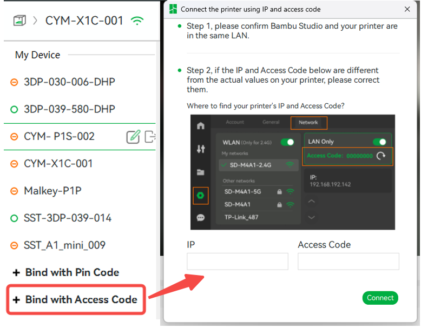Close the Connect printer dialog
The height and width of the screenshot is (328, 421).
(407, 9)
